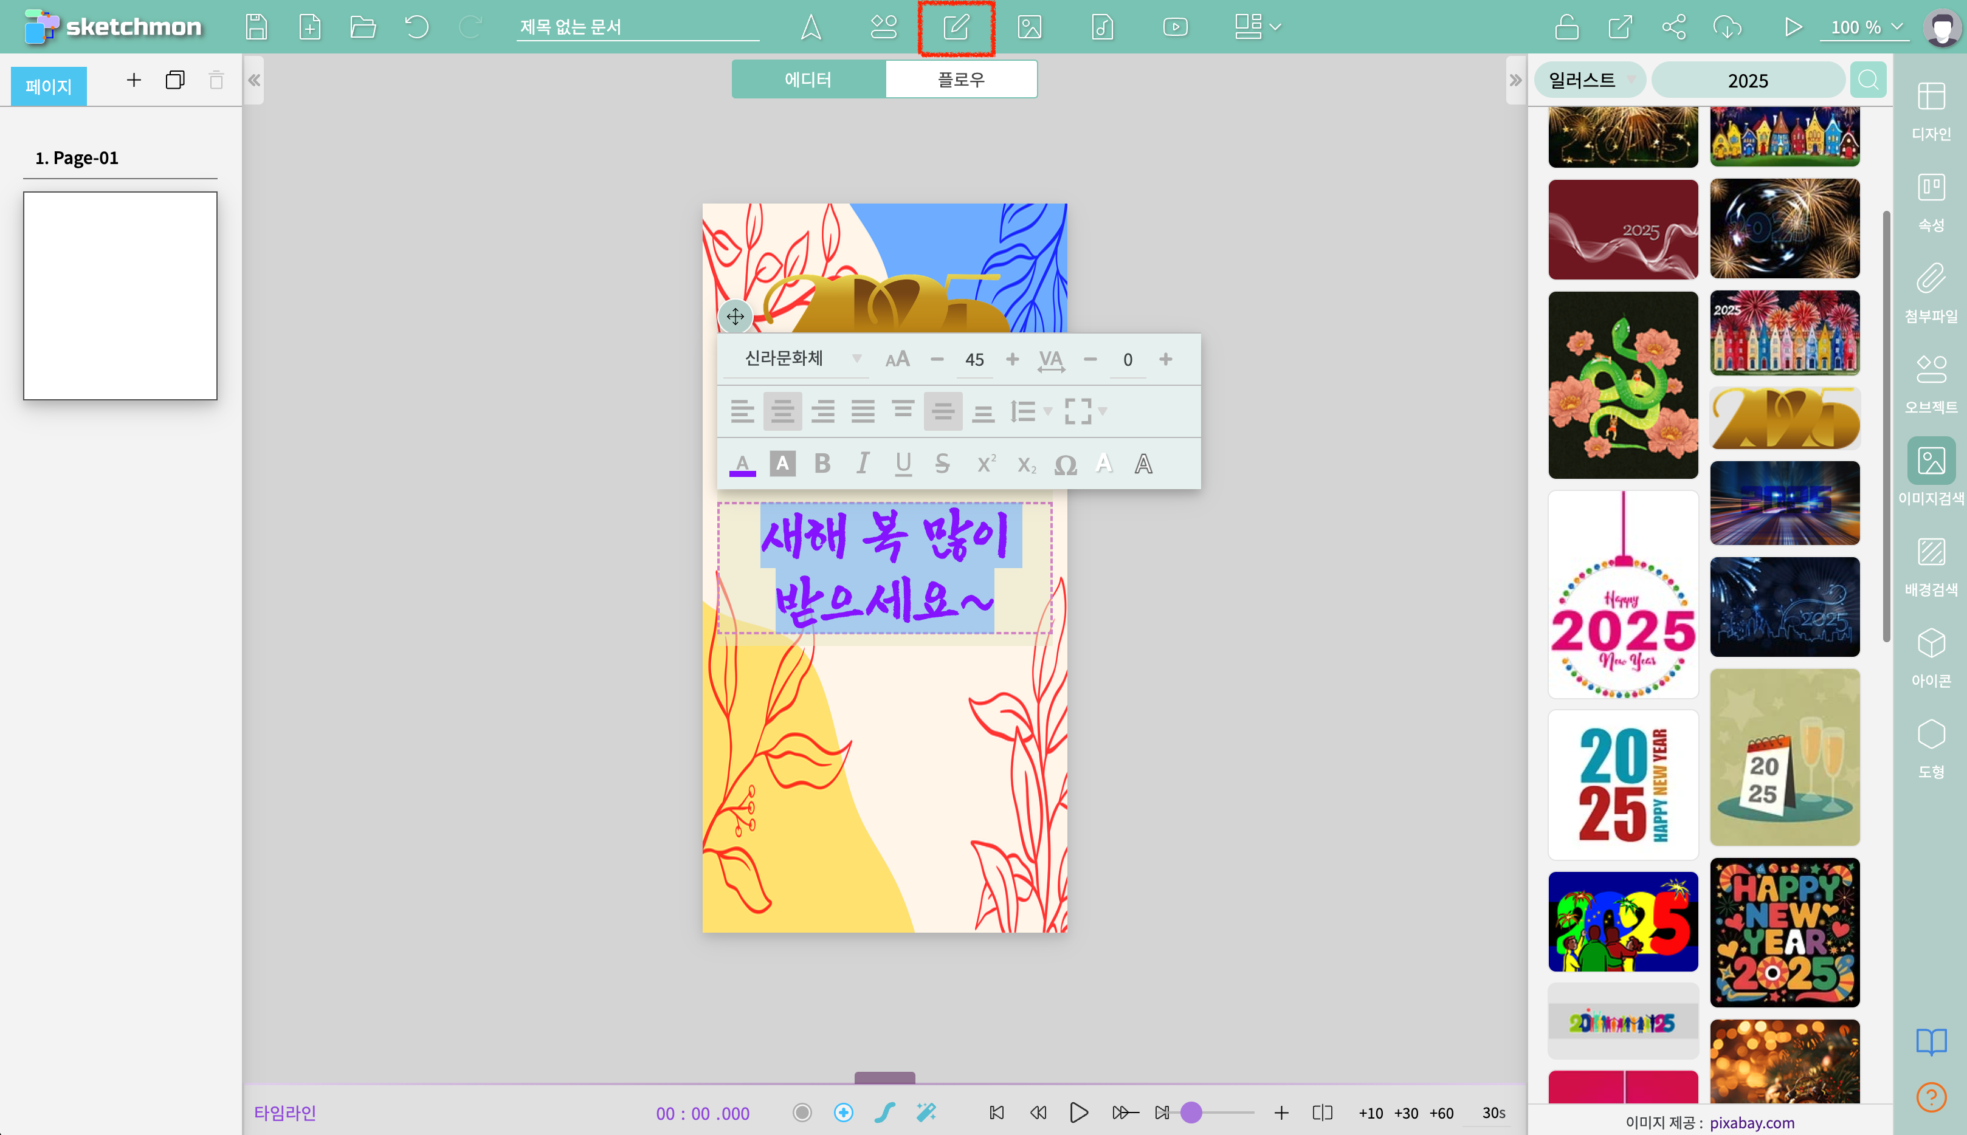Click the save document icon
Image resolution: width=1967 pixels, height=1135 pixels.
pyautogui.click(x=256, y=27)
